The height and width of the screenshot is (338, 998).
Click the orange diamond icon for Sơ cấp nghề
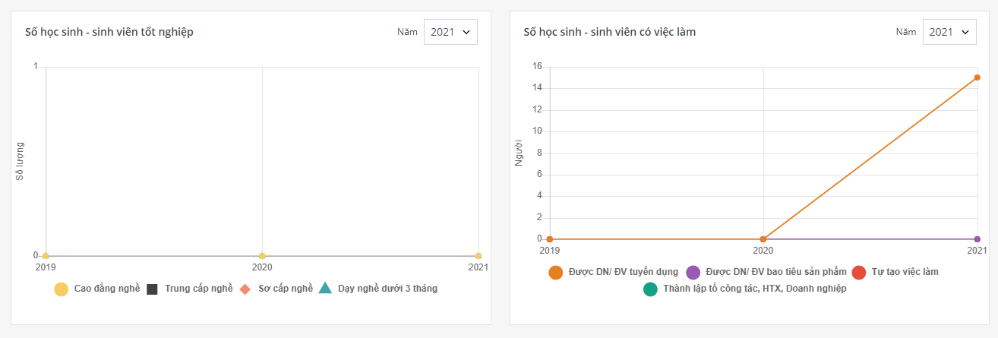click(245, 289)
